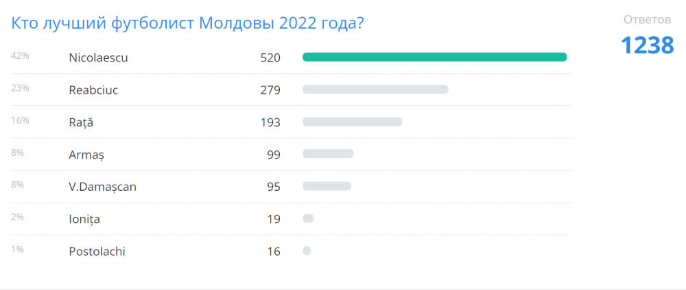Select the Reabciuc answer label
Screen dimensions: 686x290
pos(93,90)
